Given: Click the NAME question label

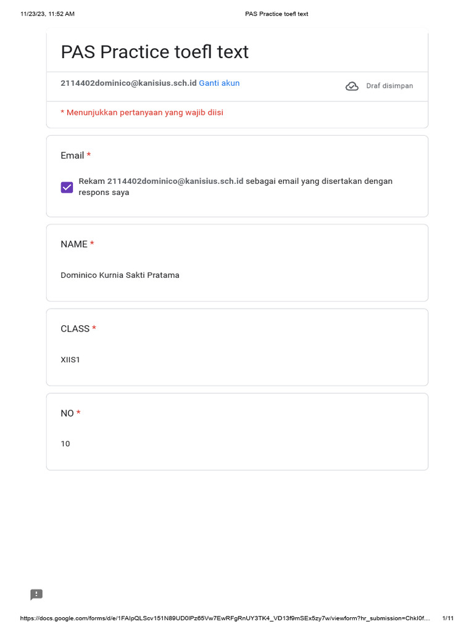Looking at the screenshot, I should coord(74,244).
